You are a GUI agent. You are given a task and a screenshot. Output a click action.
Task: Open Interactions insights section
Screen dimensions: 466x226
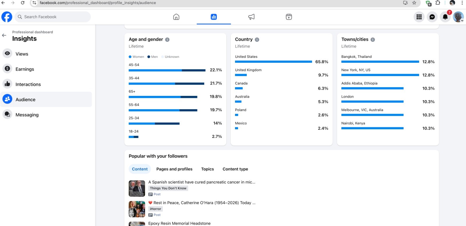click(28, 84)
